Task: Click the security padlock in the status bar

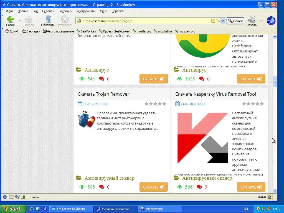Action: [x=269, y=197]
